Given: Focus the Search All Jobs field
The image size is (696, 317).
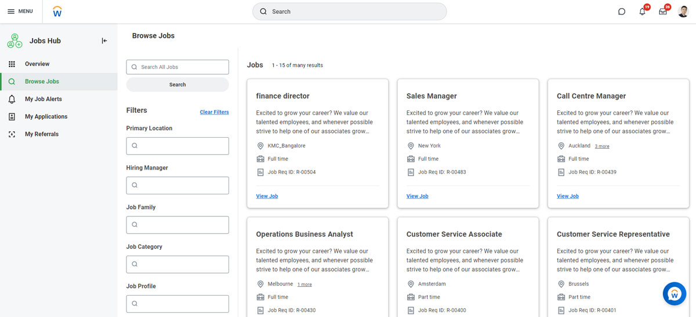Looking at the screenshot, I should point(177,67).
